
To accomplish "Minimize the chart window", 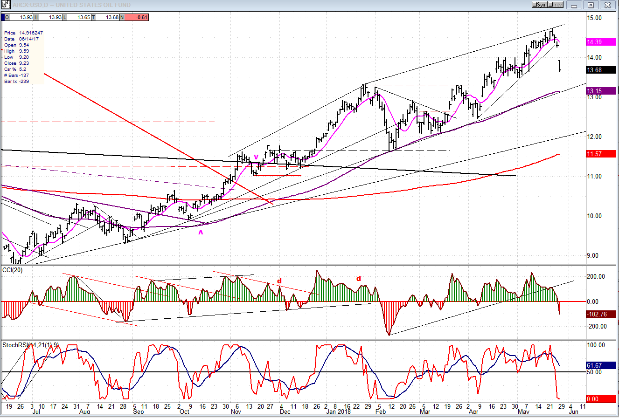I will coord(575,5).
